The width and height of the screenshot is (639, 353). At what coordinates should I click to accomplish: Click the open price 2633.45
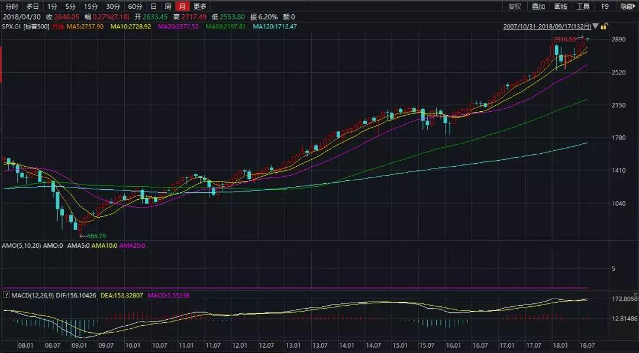[x=155, y=17]
